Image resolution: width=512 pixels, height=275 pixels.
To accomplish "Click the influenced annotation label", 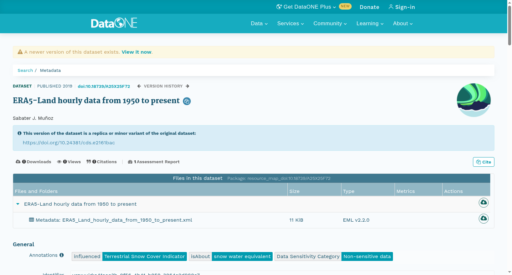I will [x=87, y=256].
